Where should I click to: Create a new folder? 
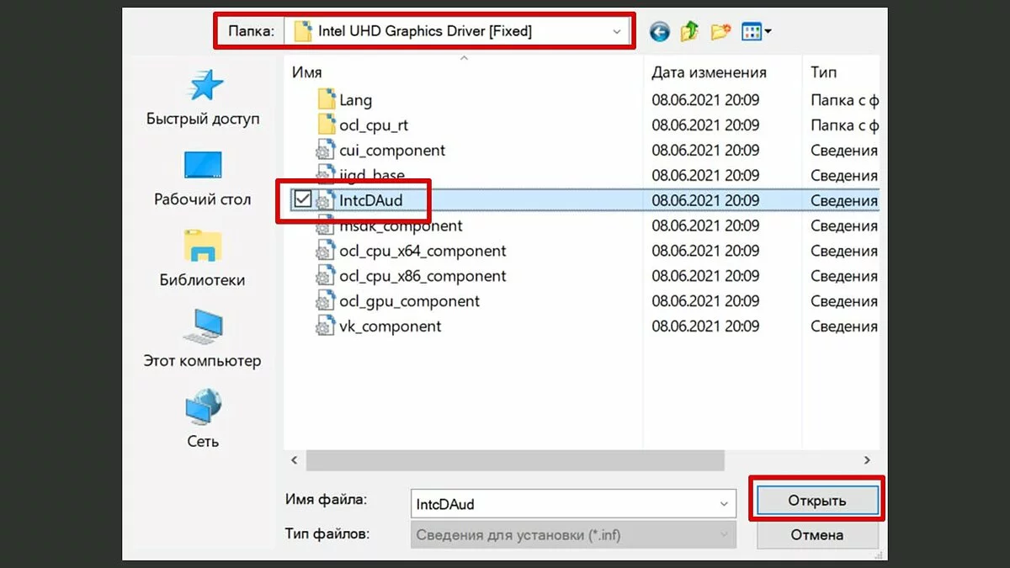tap(720, 32)
